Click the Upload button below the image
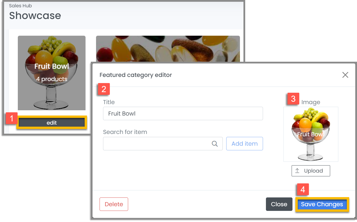Screen dimensions: 357x222 coord(311,171)
